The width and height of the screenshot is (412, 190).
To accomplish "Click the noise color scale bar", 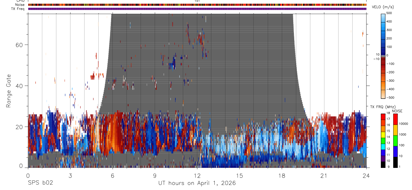I will pos(395,141).
